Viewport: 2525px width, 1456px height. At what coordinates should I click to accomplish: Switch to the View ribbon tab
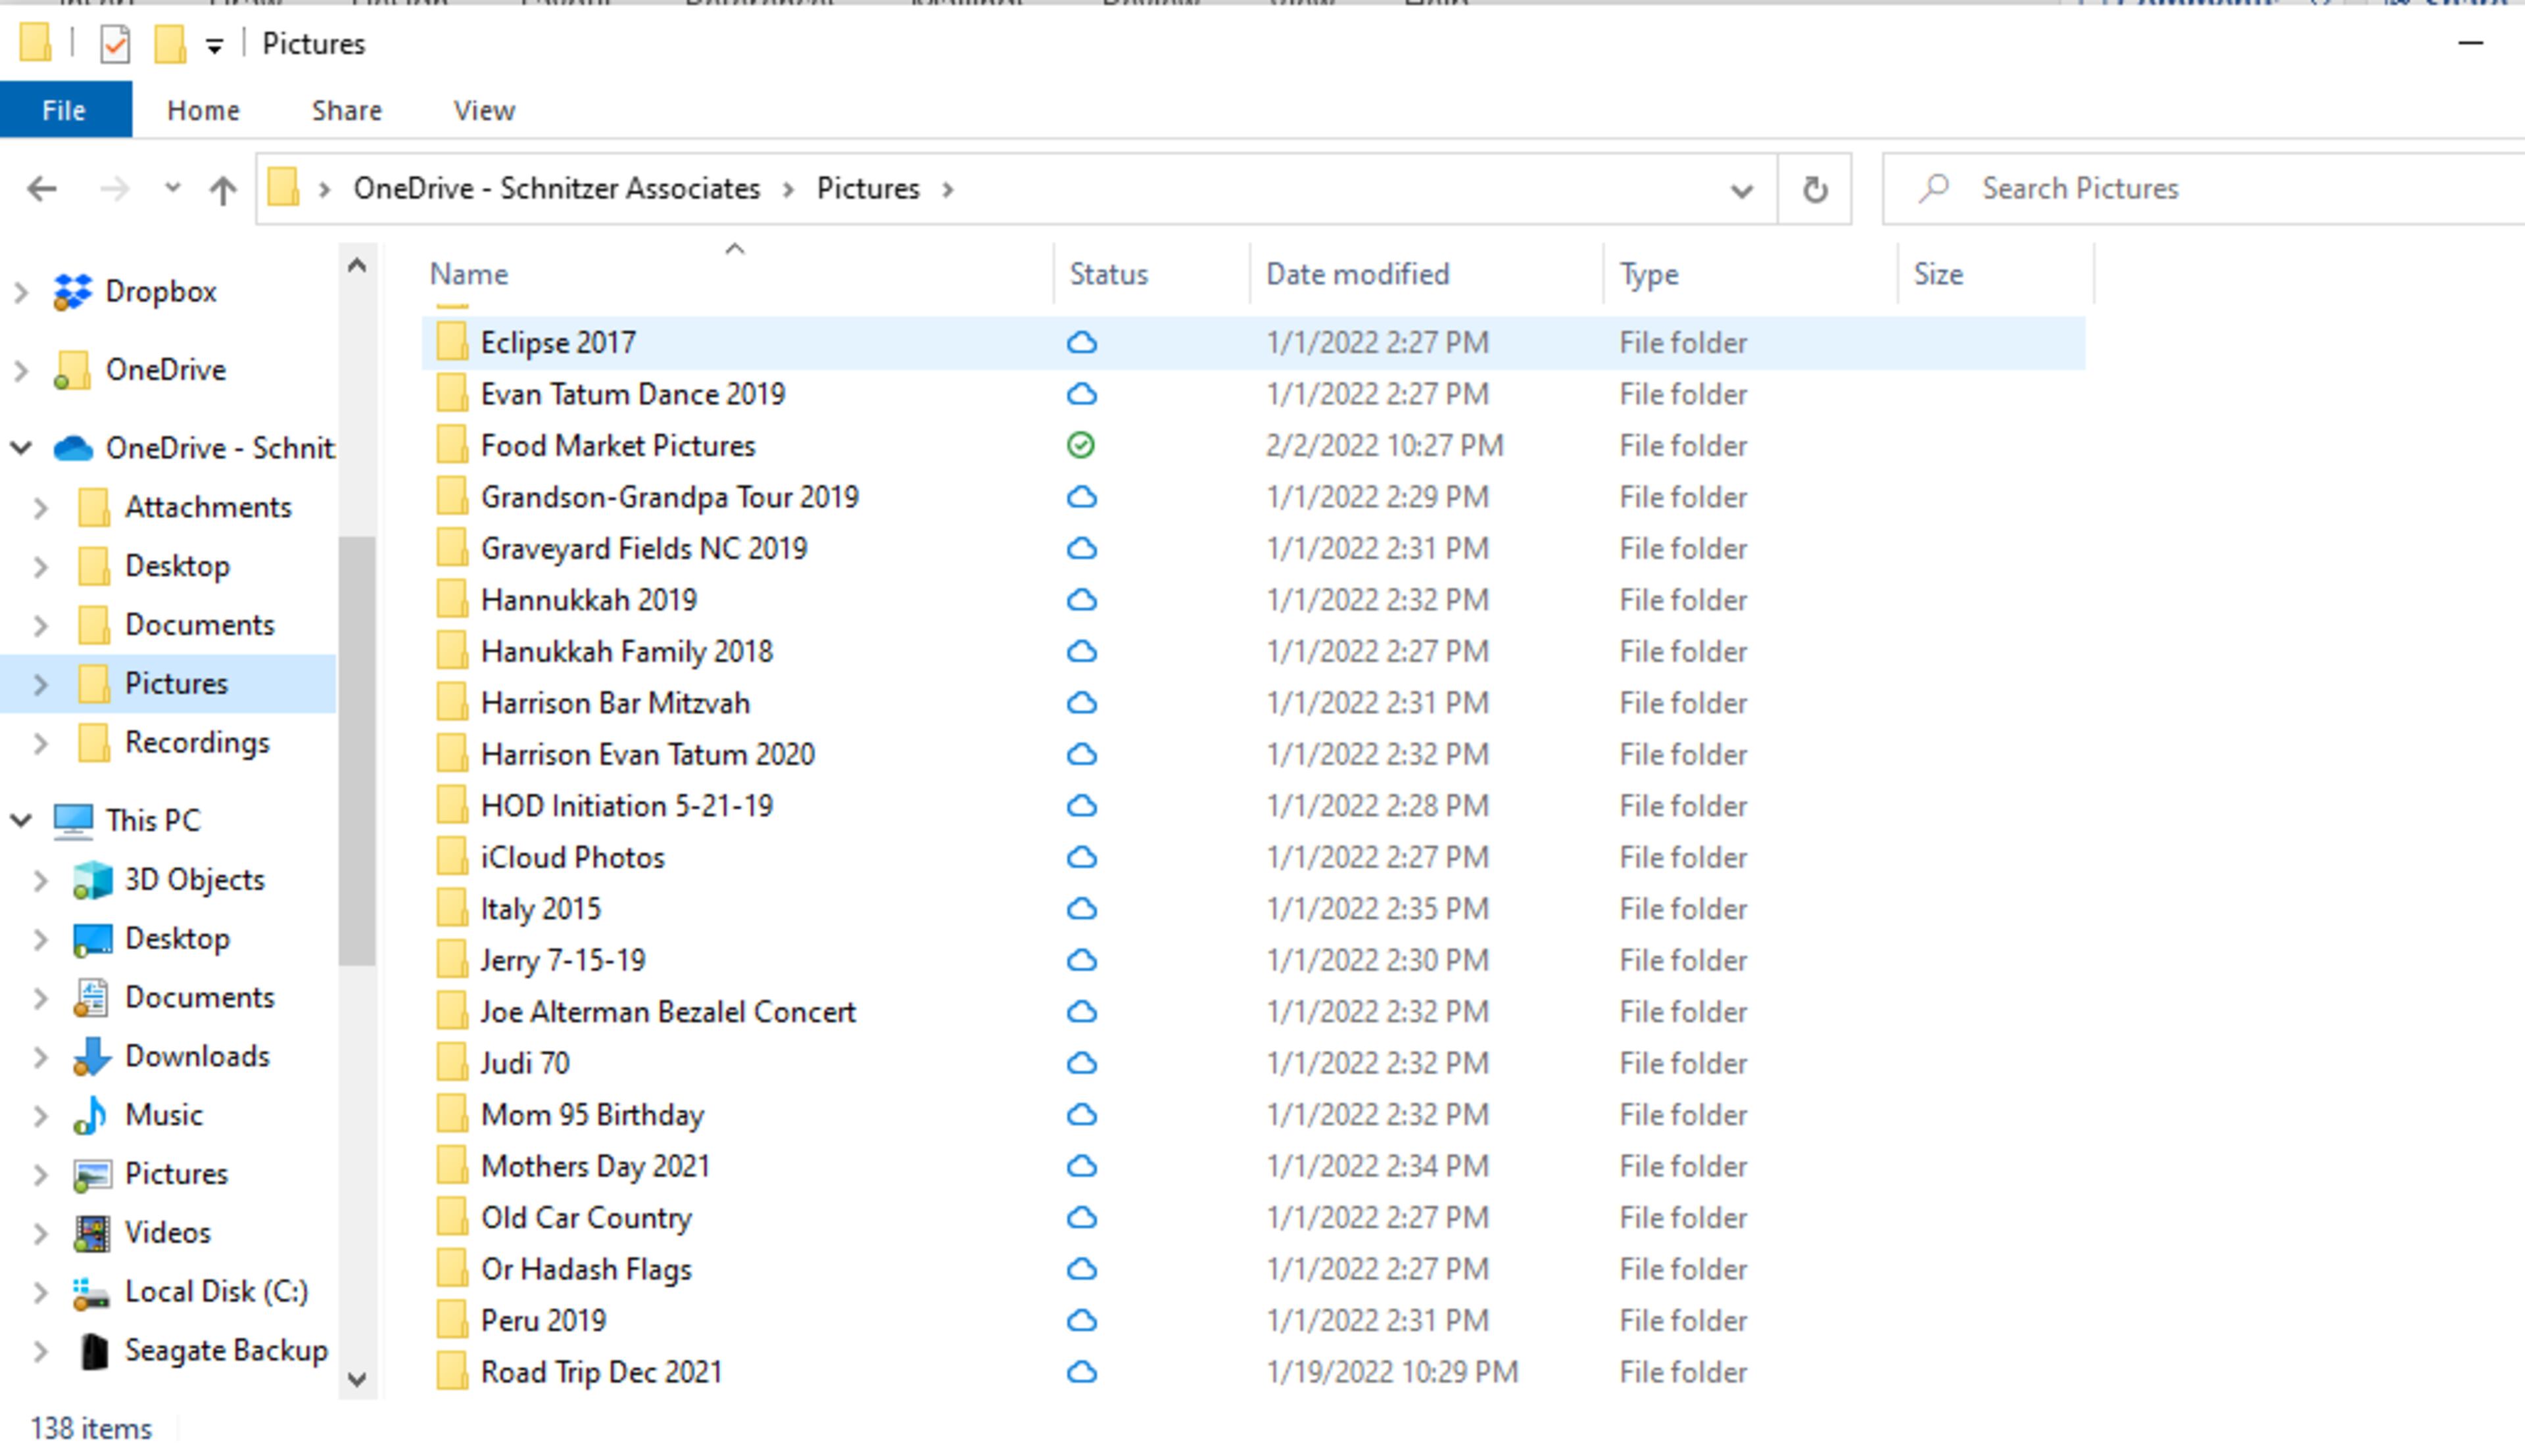[483, 110]
